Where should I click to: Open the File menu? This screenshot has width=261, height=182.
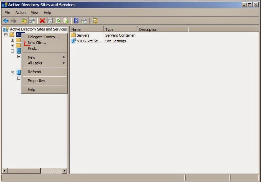coord(7,13)
